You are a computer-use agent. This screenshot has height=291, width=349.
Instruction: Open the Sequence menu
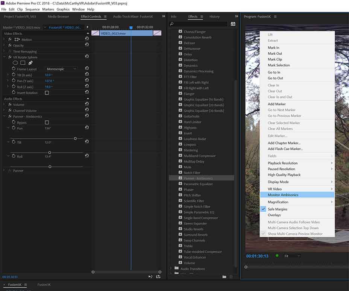click(x=32, y=9)
